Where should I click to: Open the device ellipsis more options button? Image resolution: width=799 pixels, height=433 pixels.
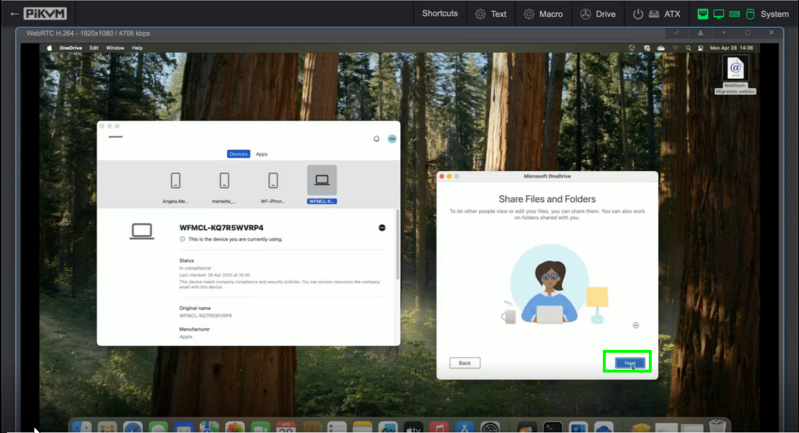tap(382, 228)
